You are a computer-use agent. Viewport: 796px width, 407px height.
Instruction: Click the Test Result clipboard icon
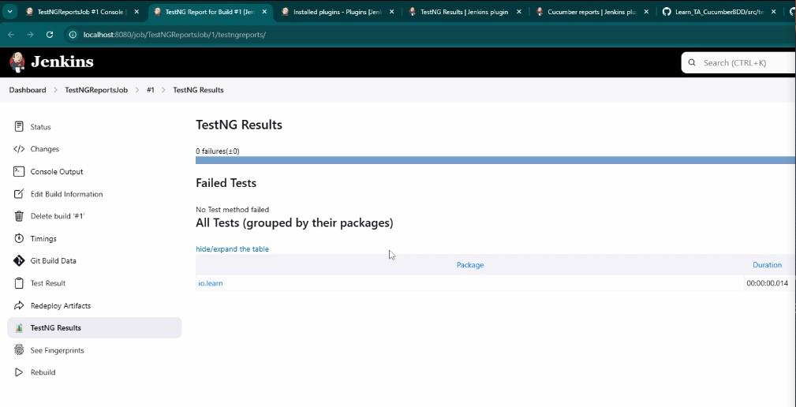click(x=19, y=283)
